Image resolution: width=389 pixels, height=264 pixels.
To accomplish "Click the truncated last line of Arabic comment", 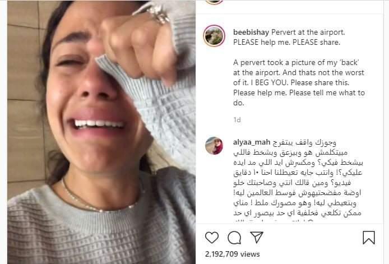I will (x=273, y=221).
